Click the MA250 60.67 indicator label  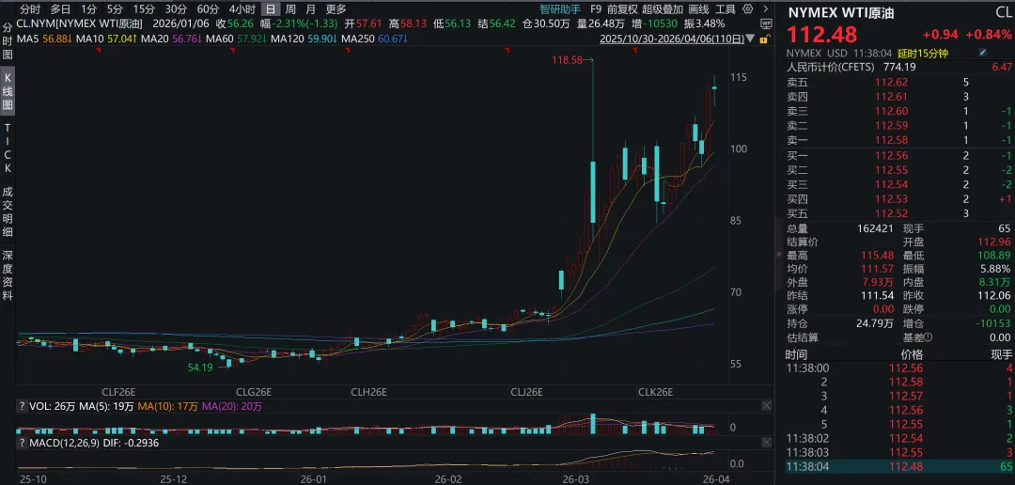tap(375, 39)
